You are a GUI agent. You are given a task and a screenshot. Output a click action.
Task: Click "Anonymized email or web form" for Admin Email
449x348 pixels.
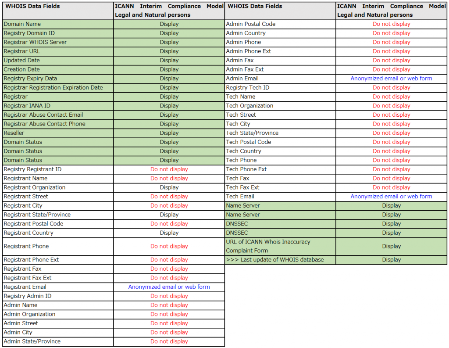click(x=391, y=79)
